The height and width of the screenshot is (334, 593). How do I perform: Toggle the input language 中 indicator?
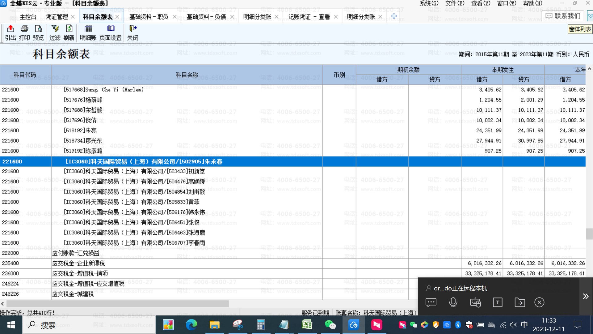click(x=524, y=325)
